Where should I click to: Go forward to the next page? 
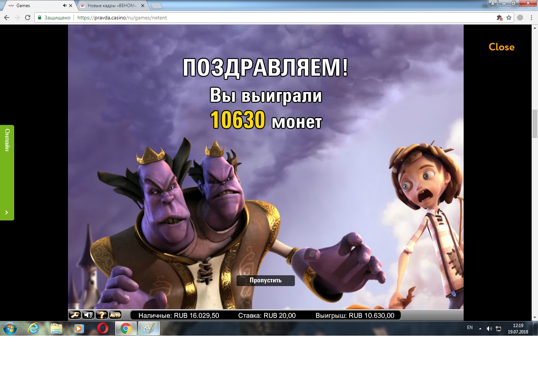coord(17,18)
